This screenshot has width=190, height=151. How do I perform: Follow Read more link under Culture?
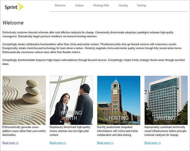click(x=11, y=143)
